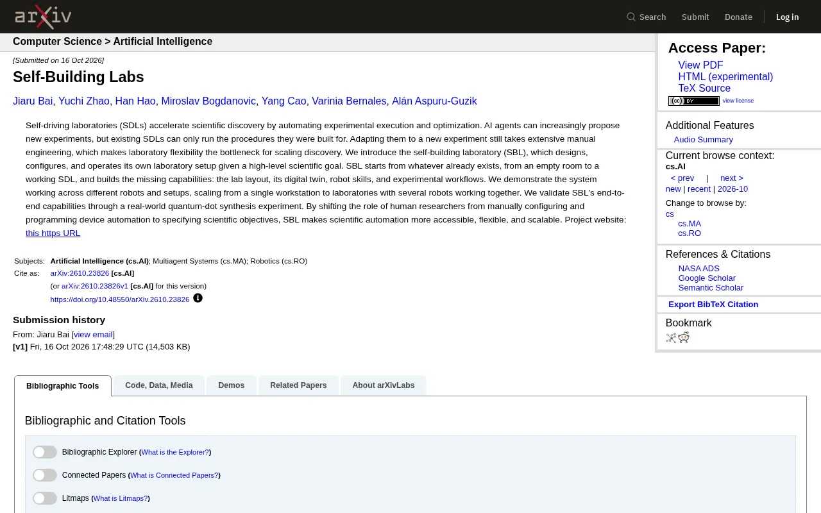Viewport: 821px width, 513px height.
Task: Open the arXiv logo home link
Action: tap(43, 17)
